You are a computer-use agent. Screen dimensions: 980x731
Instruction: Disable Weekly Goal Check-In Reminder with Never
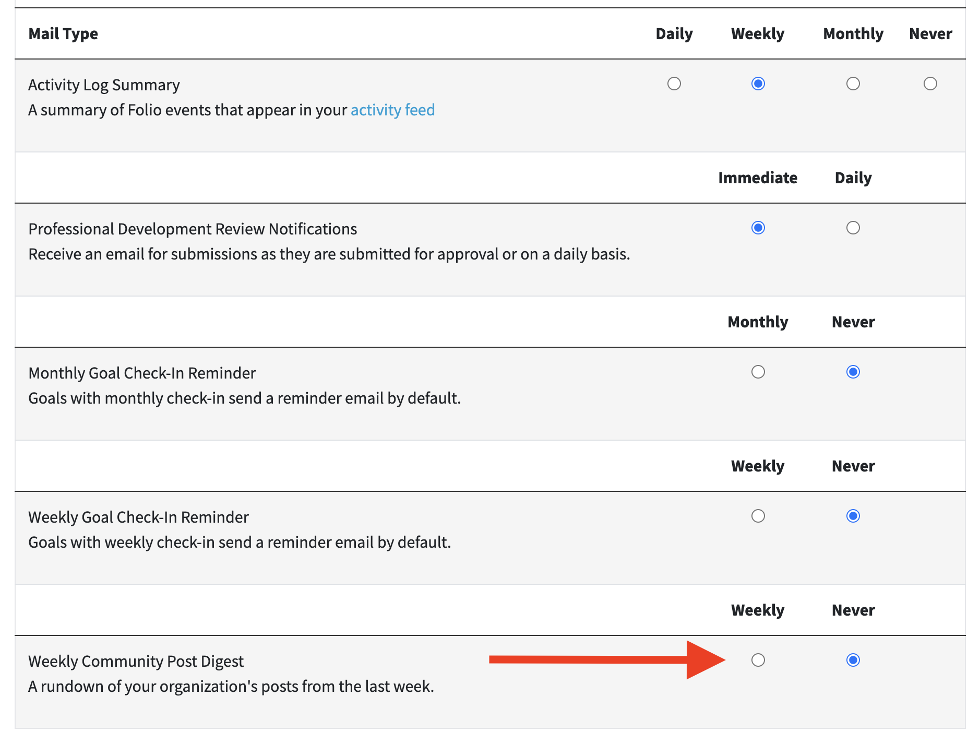(853, 516)
